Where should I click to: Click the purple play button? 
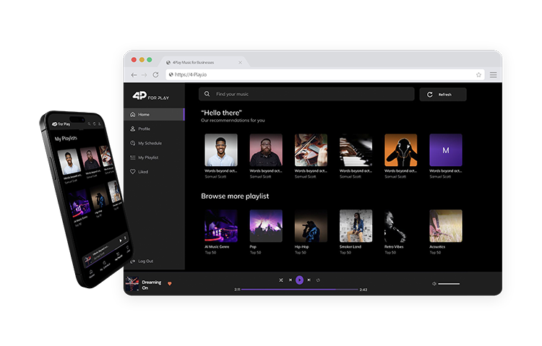(300, 280)
